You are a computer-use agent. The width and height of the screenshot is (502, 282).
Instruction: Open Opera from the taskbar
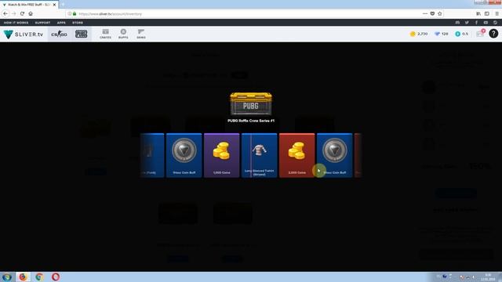click(56, 277)
